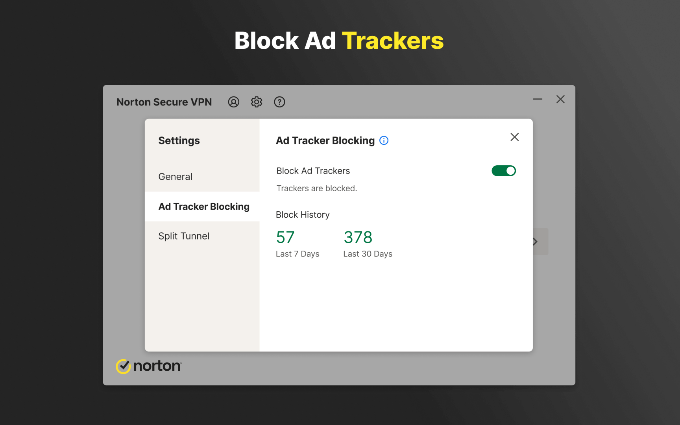Select the Ad Tracker Blocking tab
This screenshot has width=680, height=425.
point(204,207)
